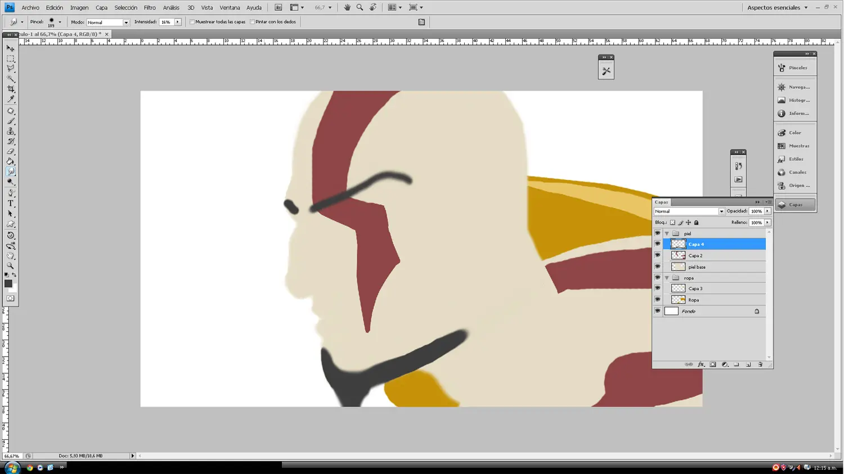Screen dimensions: 844x474
Task: Enable Pintar con los dedos checkbox
Action: coord(253,22)
